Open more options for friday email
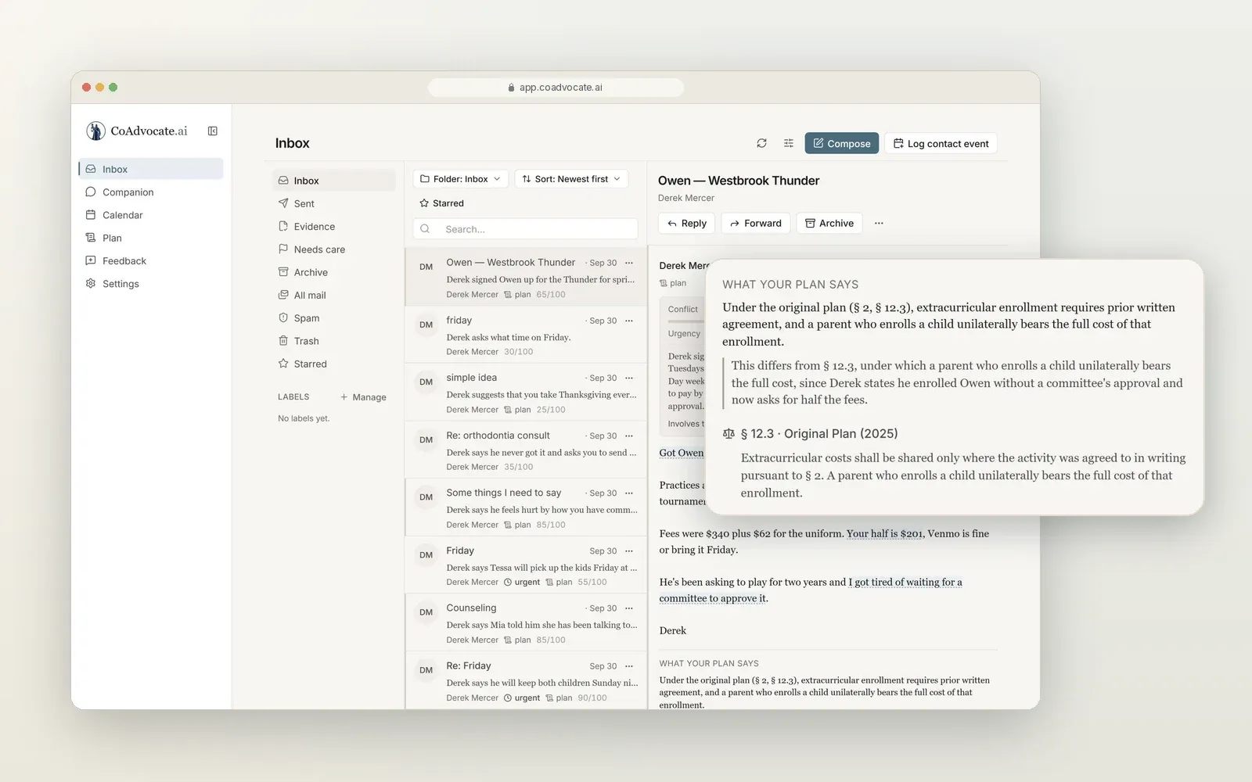This screenshot has width=1252, height=782. pyautogui.click(x=629, y=321)
